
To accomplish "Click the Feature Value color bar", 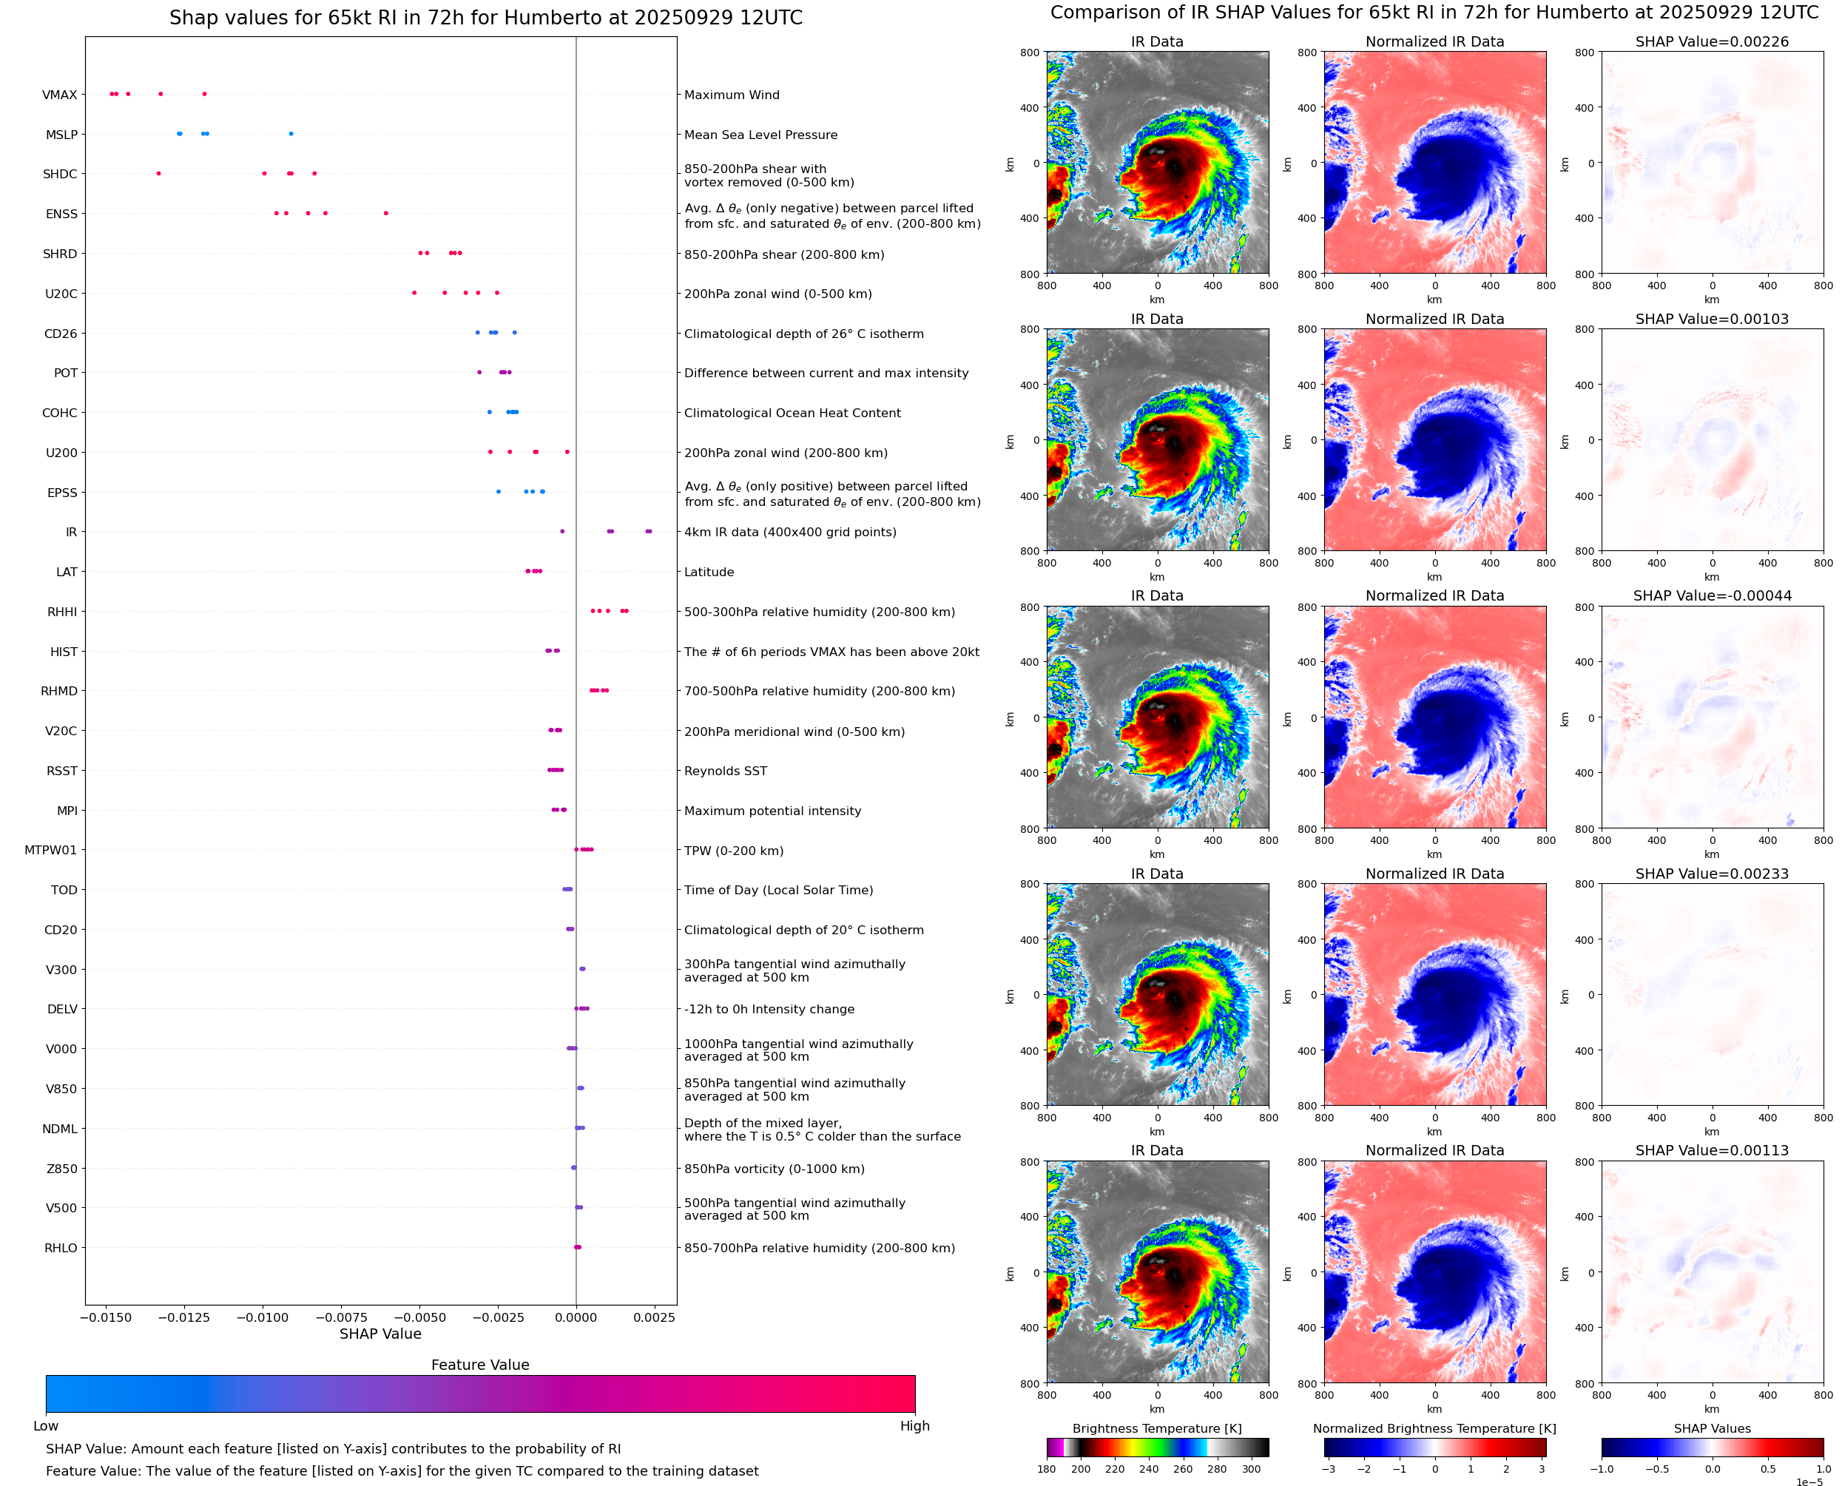I will (x=480, y=1394).
